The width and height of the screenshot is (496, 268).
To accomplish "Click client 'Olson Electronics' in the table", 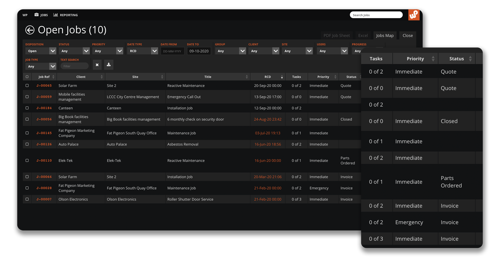I will click(73, 199).
